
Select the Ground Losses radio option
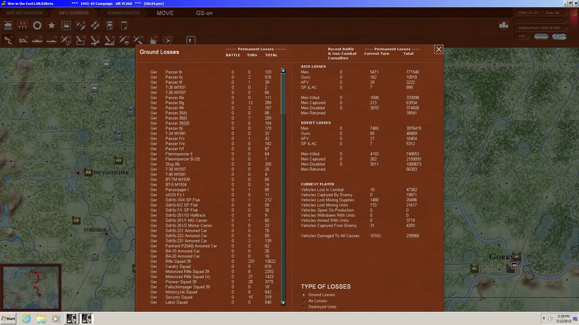(304, 295)
